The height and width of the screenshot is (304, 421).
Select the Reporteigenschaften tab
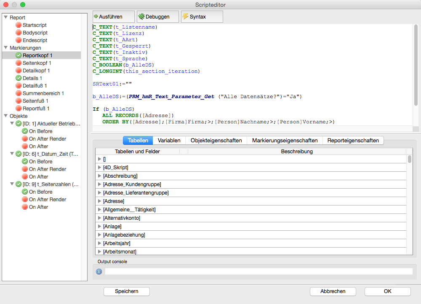pyautogui.click(x=353, y=140)
